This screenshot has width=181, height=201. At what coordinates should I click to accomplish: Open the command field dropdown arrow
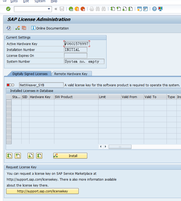pyautogui.click(x=49, y=9)
